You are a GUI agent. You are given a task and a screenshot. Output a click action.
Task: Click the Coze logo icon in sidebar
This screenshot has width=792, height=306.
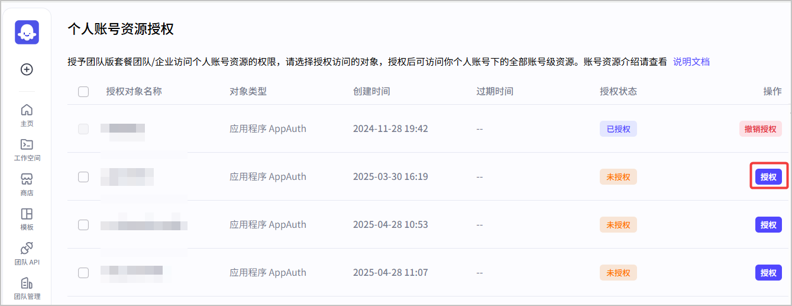27,33
